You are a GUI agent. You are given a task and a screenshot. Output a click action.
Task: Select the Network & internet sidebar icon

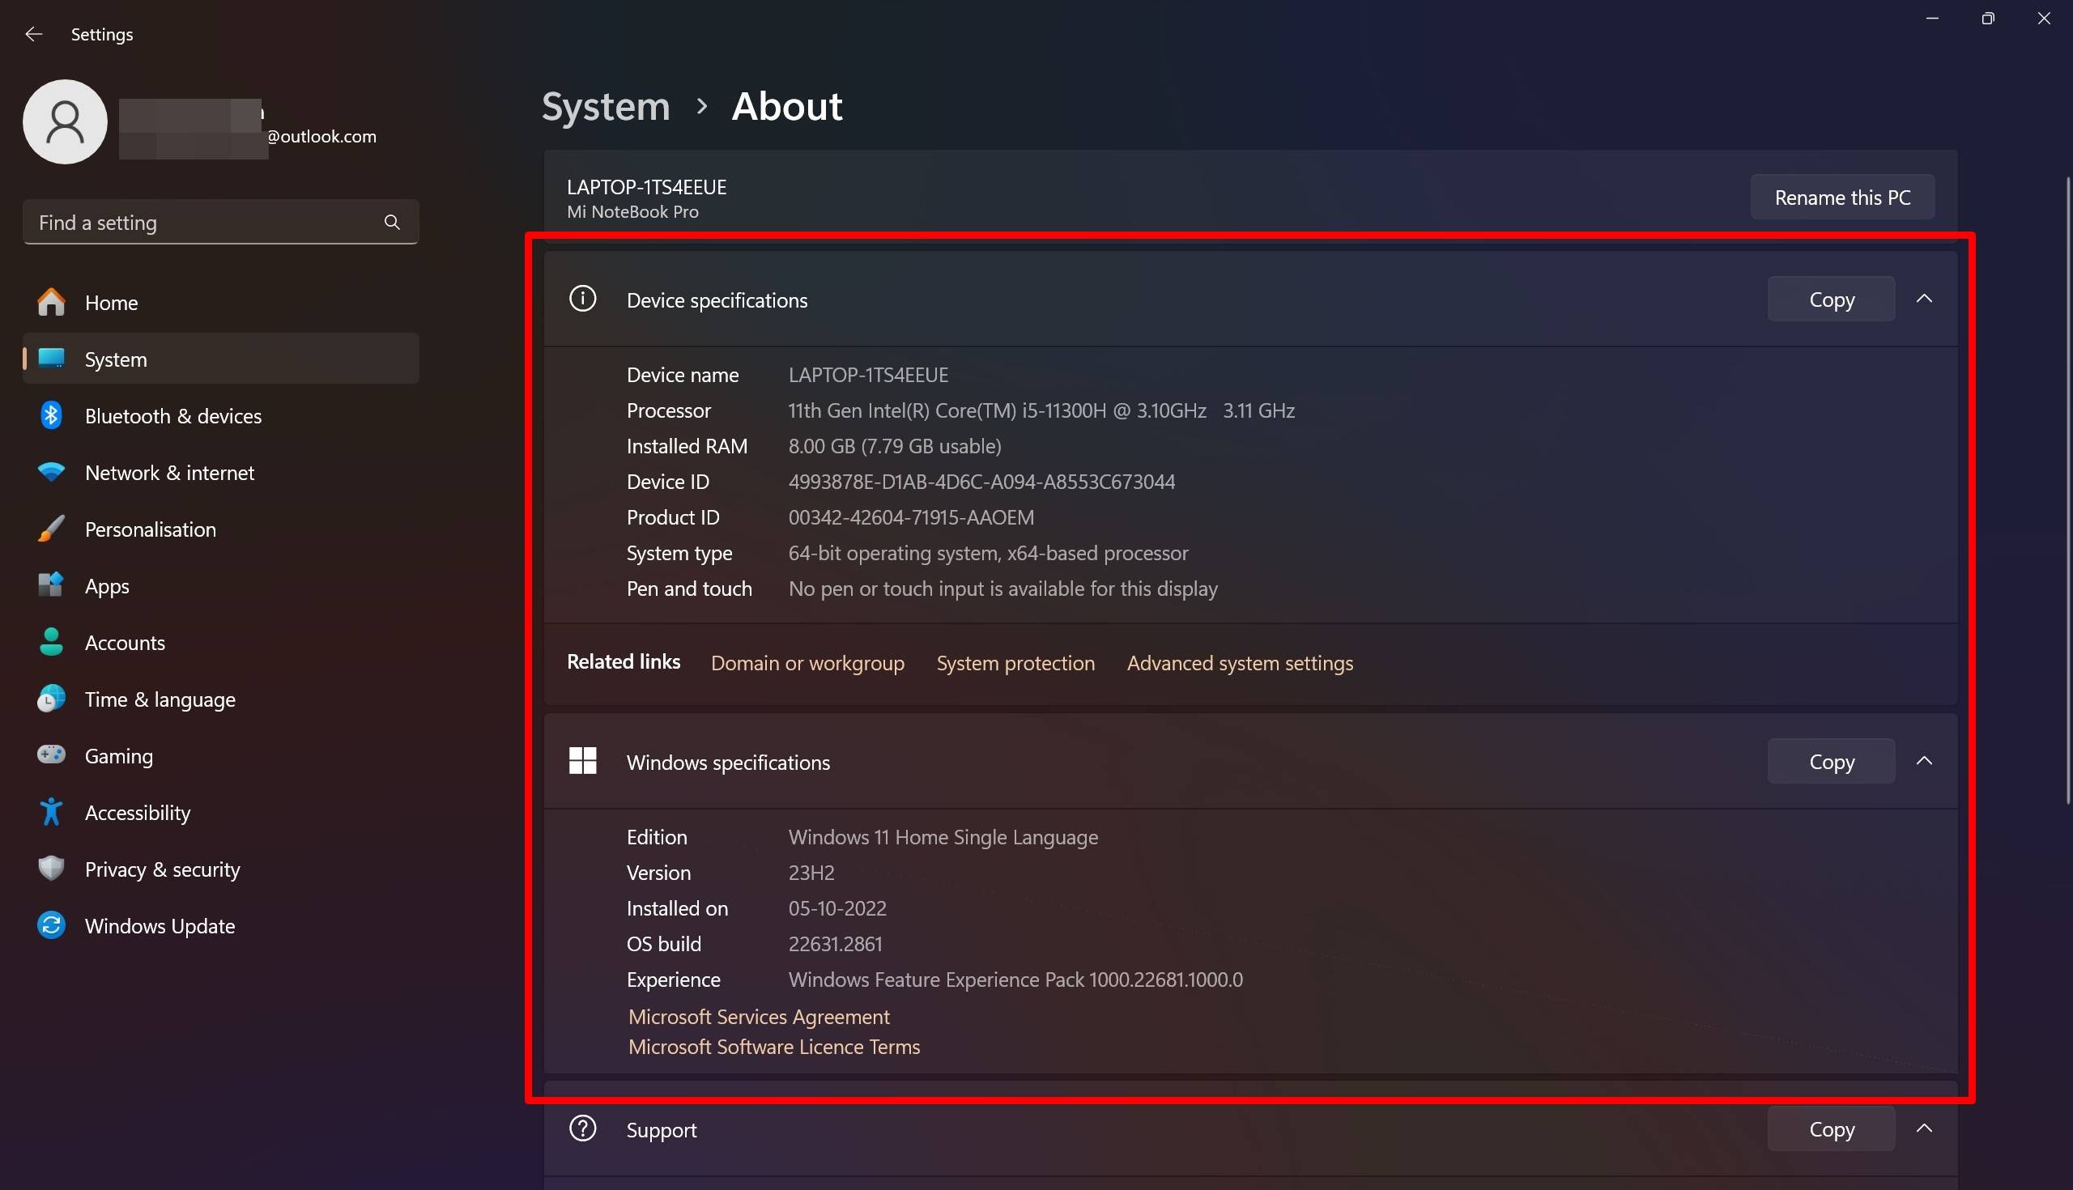click(x=51, y=473)
